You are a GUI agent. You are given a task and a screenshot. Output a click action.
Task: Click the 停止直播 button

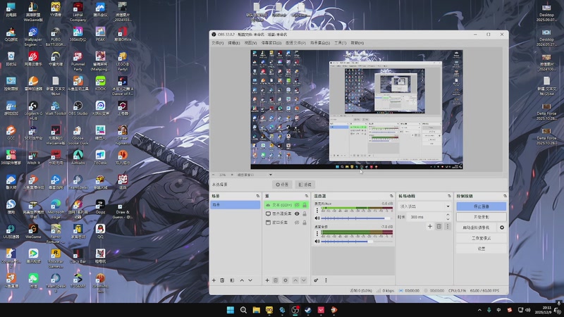pyautogui.click(x=482, y=206)
